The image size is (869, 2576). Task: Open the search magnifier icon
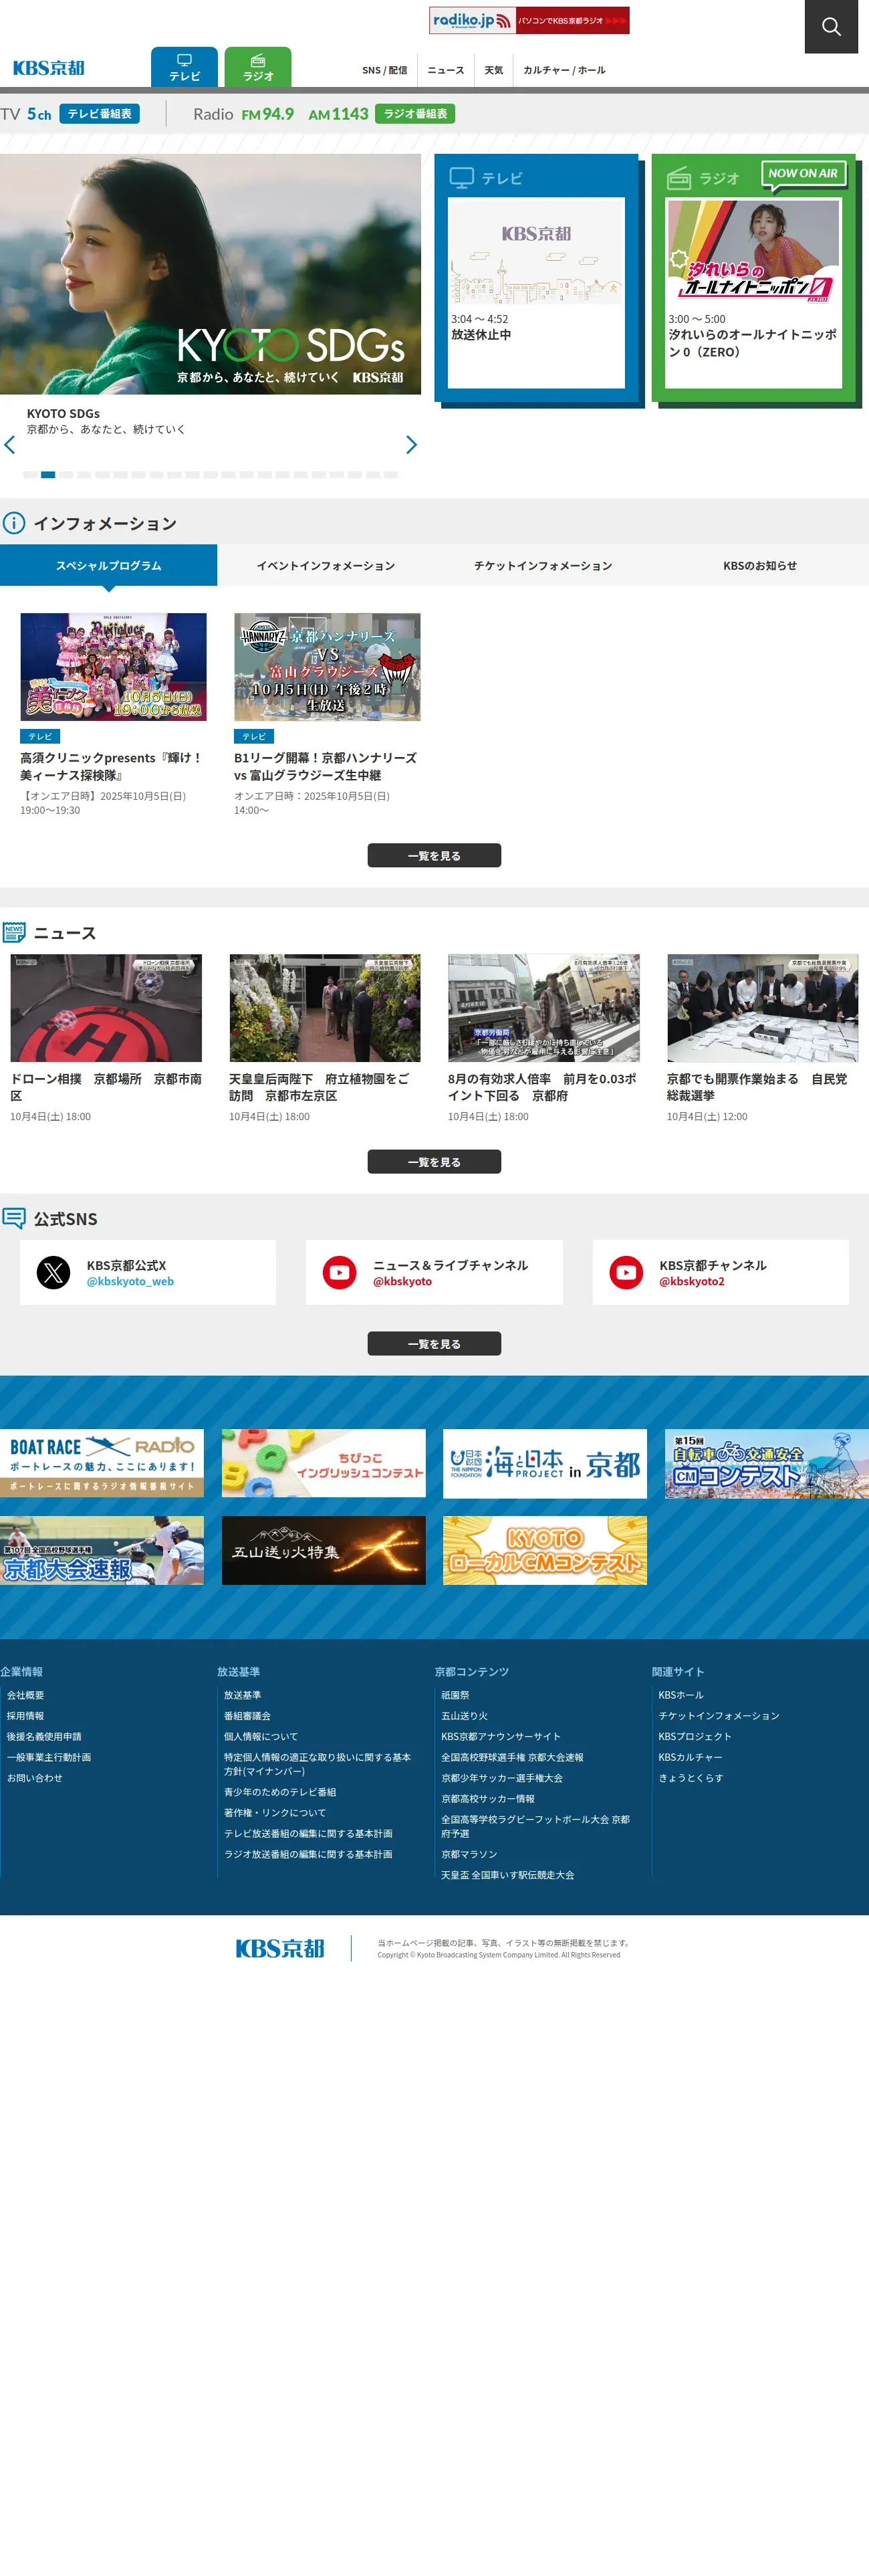(831, 26)
